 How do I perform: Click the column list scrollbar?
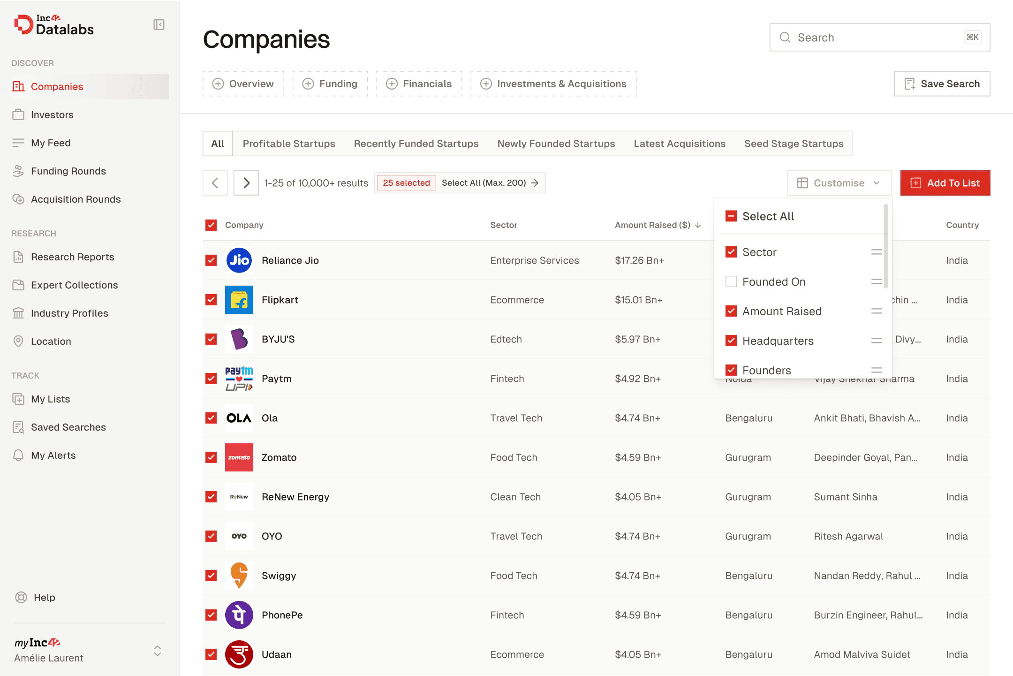pos(885,246)
